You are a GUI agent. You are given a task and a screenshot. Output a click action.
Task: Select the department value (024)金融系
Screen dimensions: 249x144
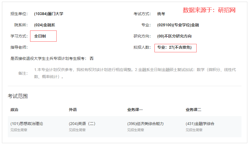[45, 25]
